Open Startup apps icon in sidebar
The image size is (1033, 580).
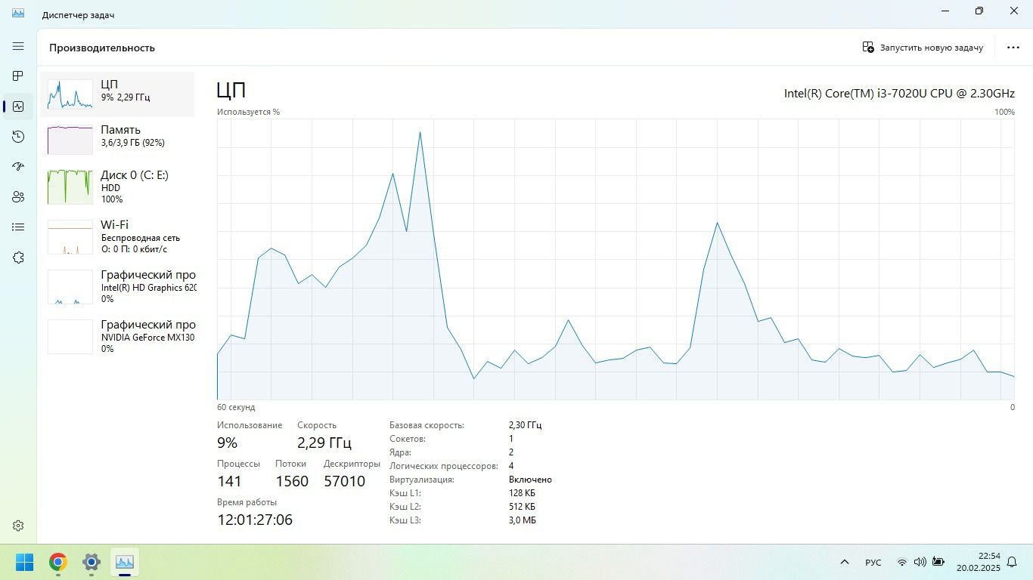click(18, 167)
